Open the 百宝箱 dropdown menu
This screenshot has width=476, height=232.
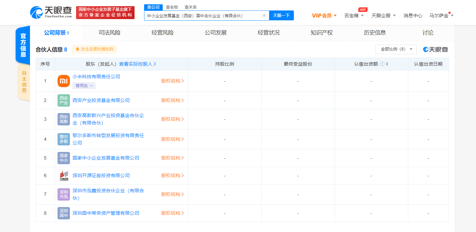pyautogui.click(x=354, y=15)
